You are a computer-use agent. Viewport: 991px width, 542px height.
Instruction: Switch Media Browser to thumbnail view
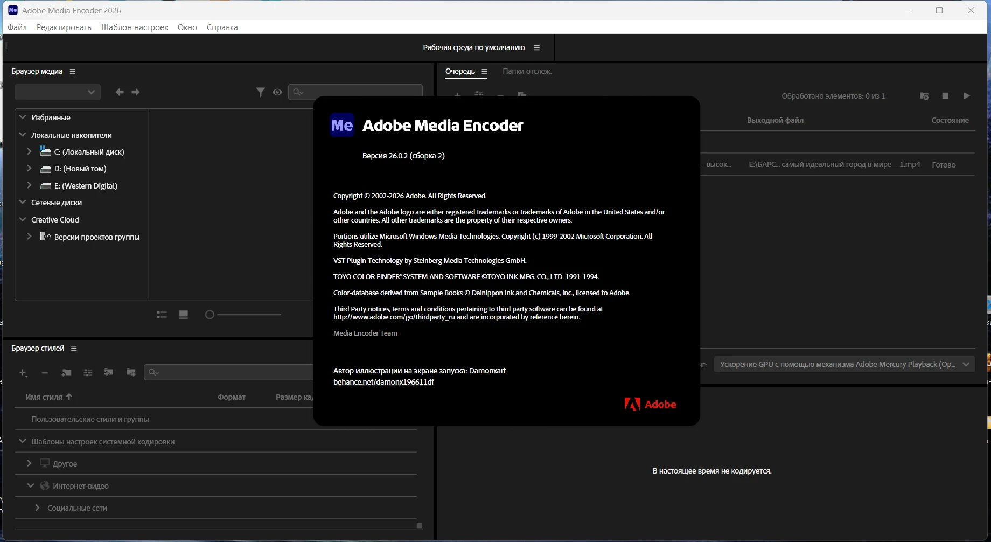pos(184,315)
